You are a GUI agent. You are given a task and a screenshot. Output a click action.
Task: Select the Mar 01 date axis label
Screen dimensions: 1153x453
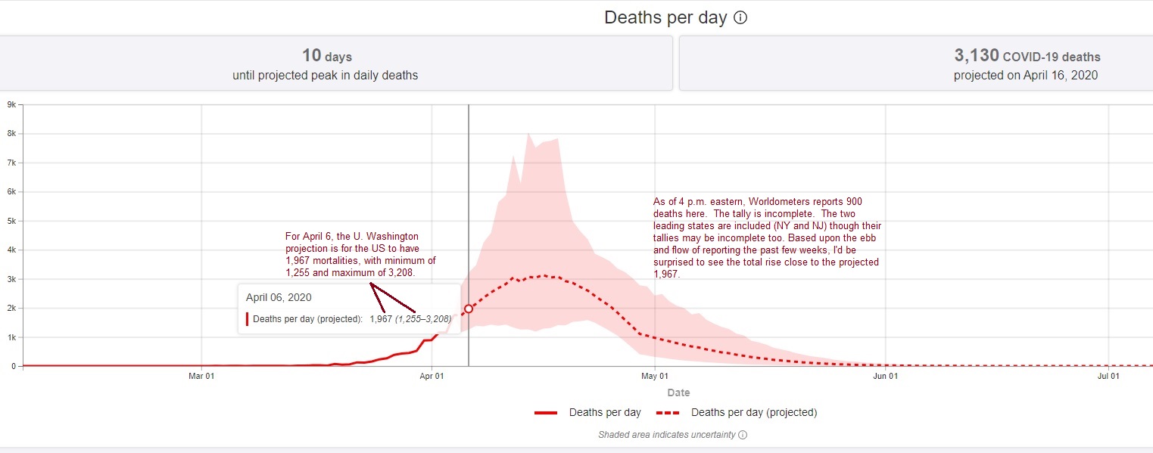(201, 375)
